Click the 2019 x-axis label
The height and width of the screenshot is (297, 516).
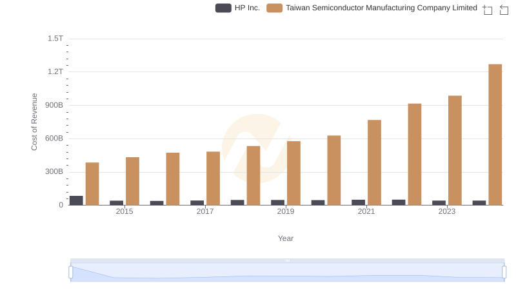point(286,211)
